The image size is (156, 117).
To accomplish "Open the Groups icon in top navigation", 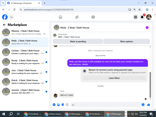I will coord(93,17).
